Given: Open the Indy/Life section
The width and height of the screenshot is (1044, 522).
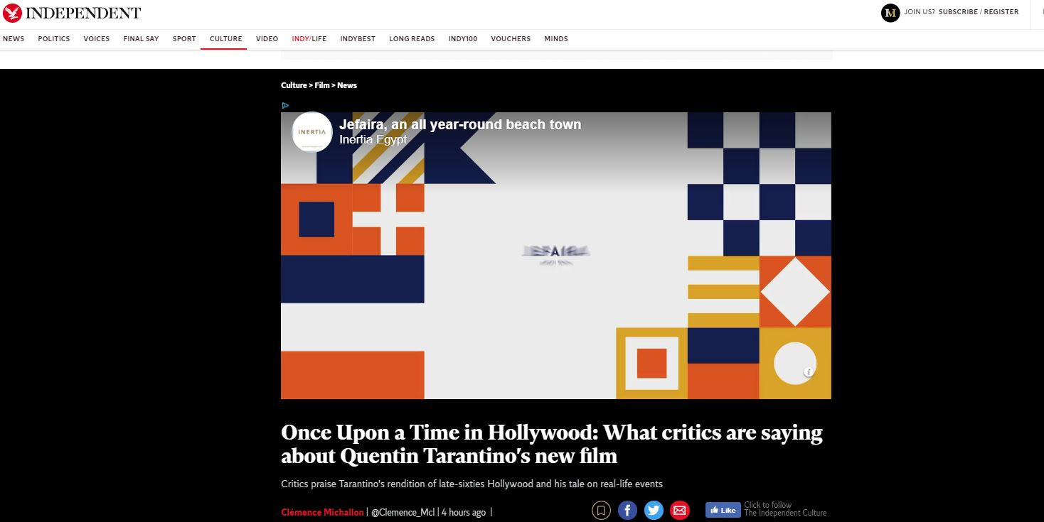Looking at the screenshot, I should 309,39.
